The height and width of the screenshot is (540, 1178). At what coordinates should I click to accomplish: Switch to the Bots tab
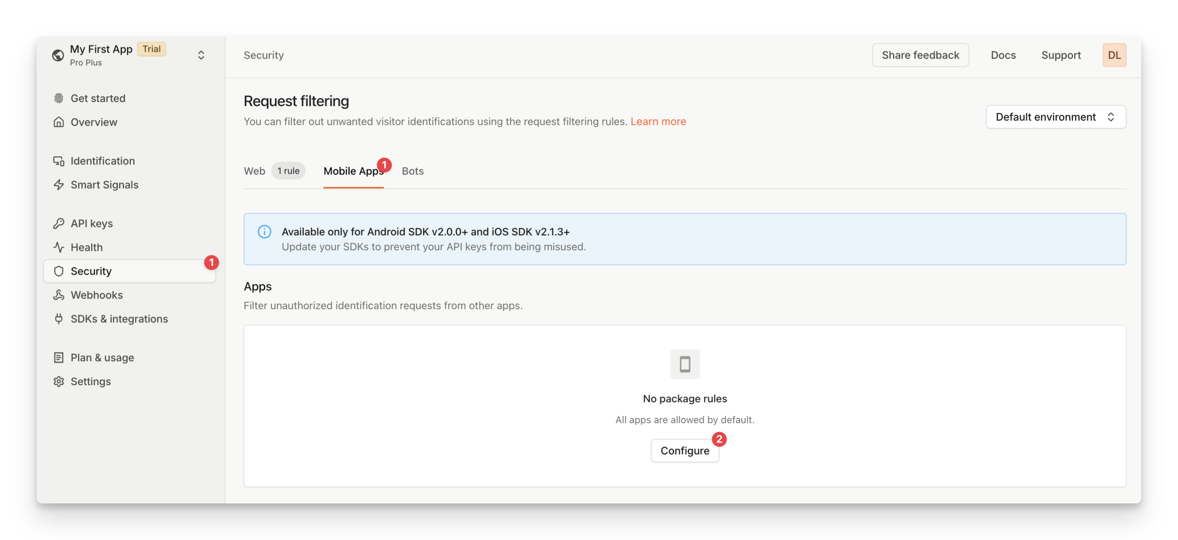point(413,171)
